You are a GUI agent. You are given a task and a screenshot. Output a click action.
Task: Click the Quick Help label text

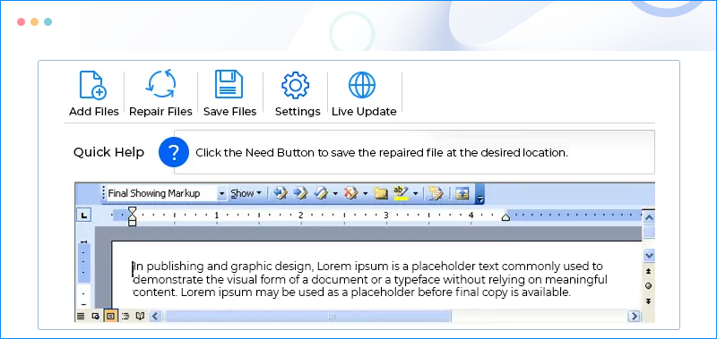[108, 152]
